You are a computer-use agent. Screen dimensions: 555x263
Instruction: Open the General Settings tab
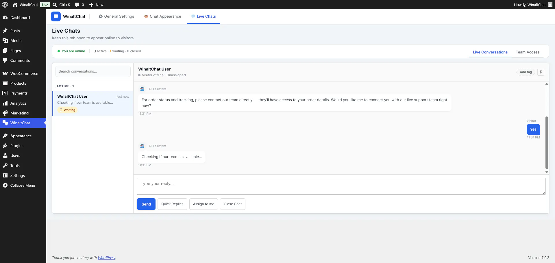pos(116,16)
